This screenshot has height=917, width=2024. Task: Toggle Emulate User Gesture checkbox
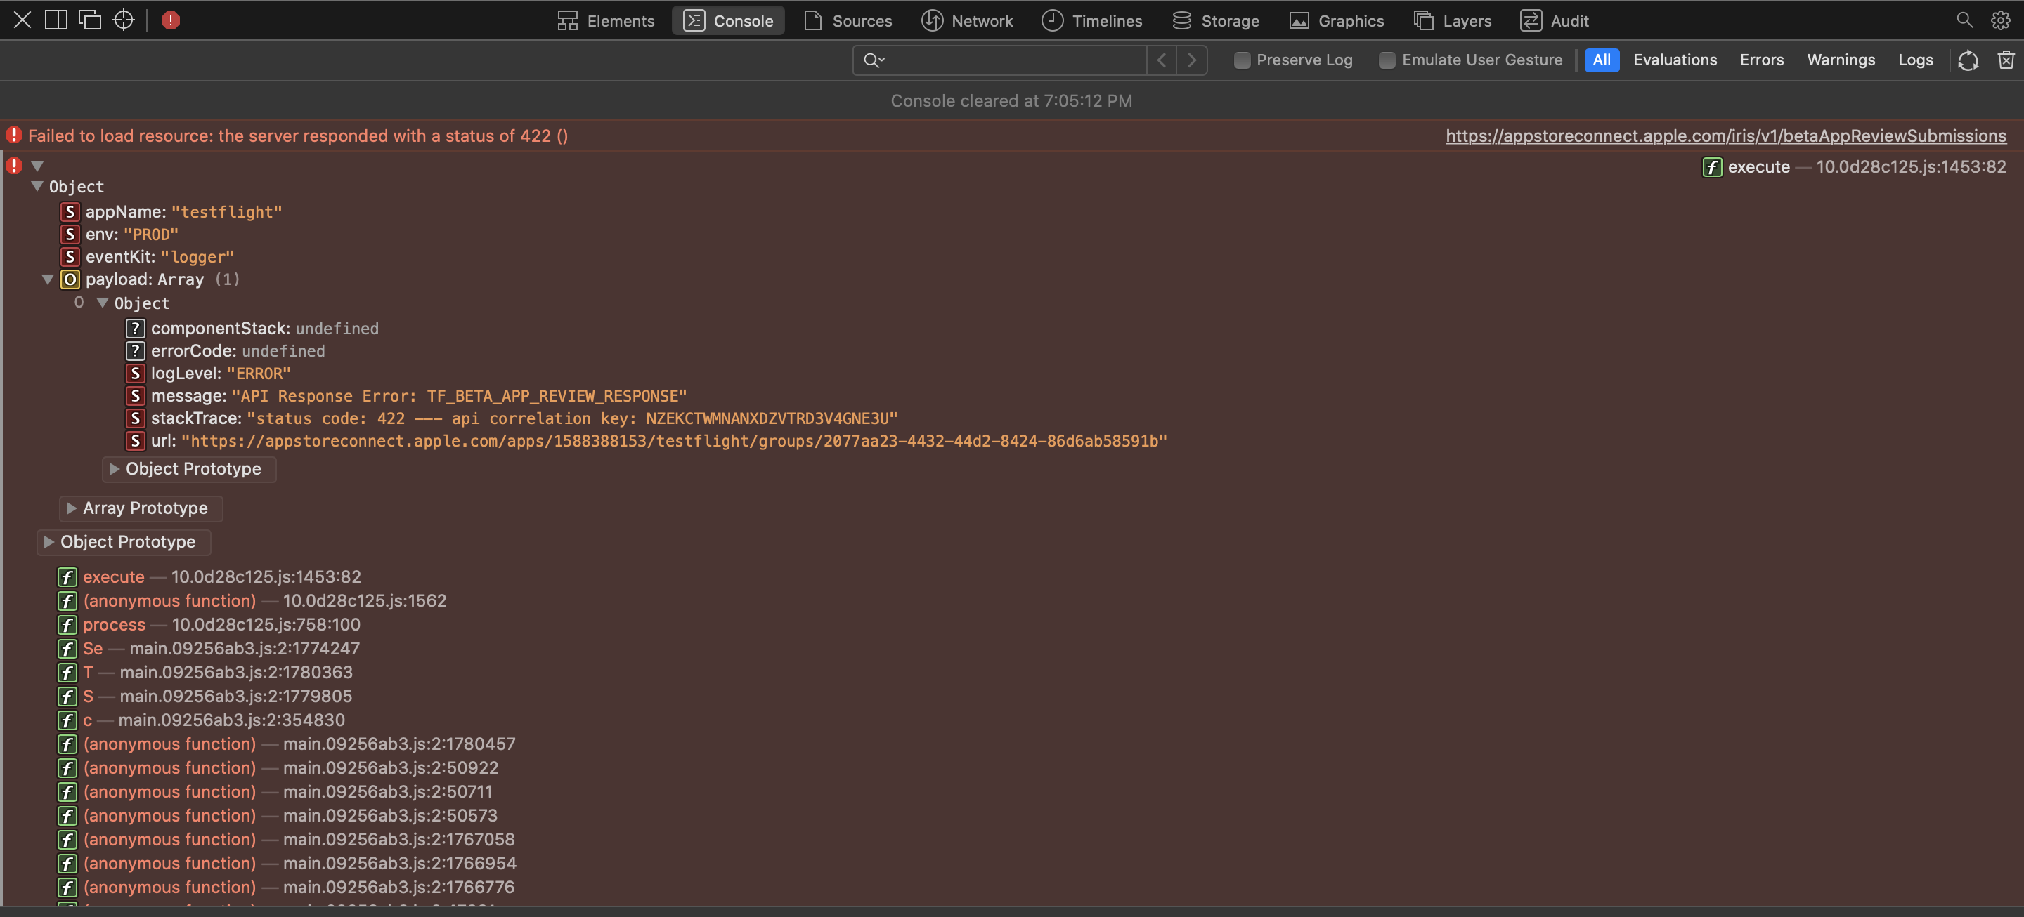[1387, 60]
